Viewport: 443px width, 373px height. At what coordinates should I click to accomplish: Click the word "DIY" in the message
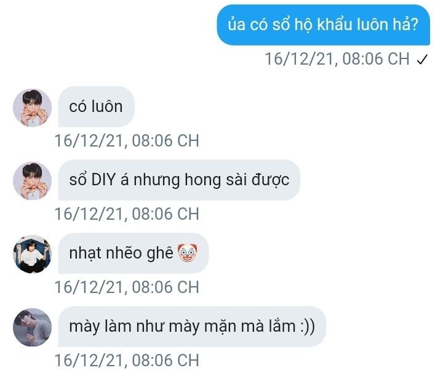pyautogui.click(x=103, y=180)
